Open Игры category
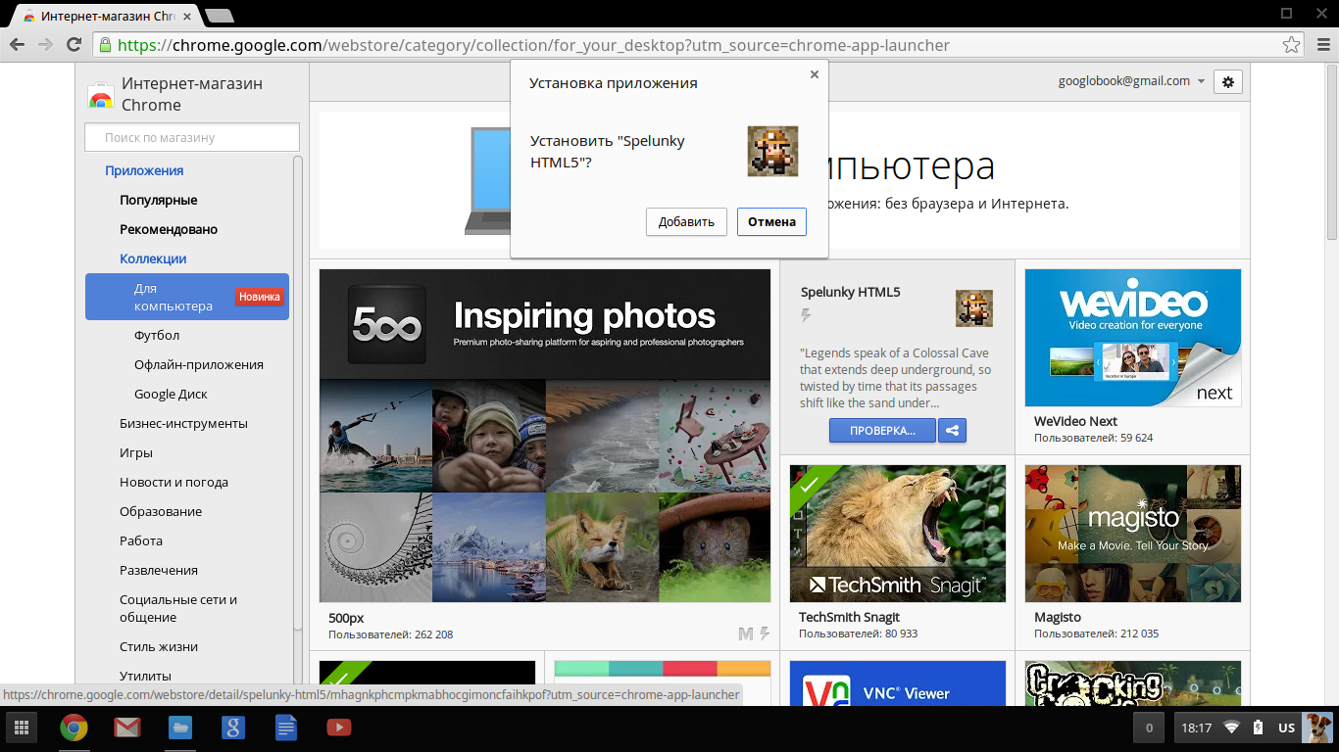The height and width of the screenshot is (752, 1339). tap(136, 452)
